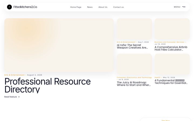Open the MENU hamburger icon
The image size is (194, 121).
click(184, 7)
